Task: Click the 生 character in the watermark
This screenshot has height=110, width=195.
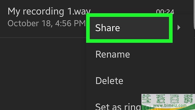Action: click(x=147, y=99)
